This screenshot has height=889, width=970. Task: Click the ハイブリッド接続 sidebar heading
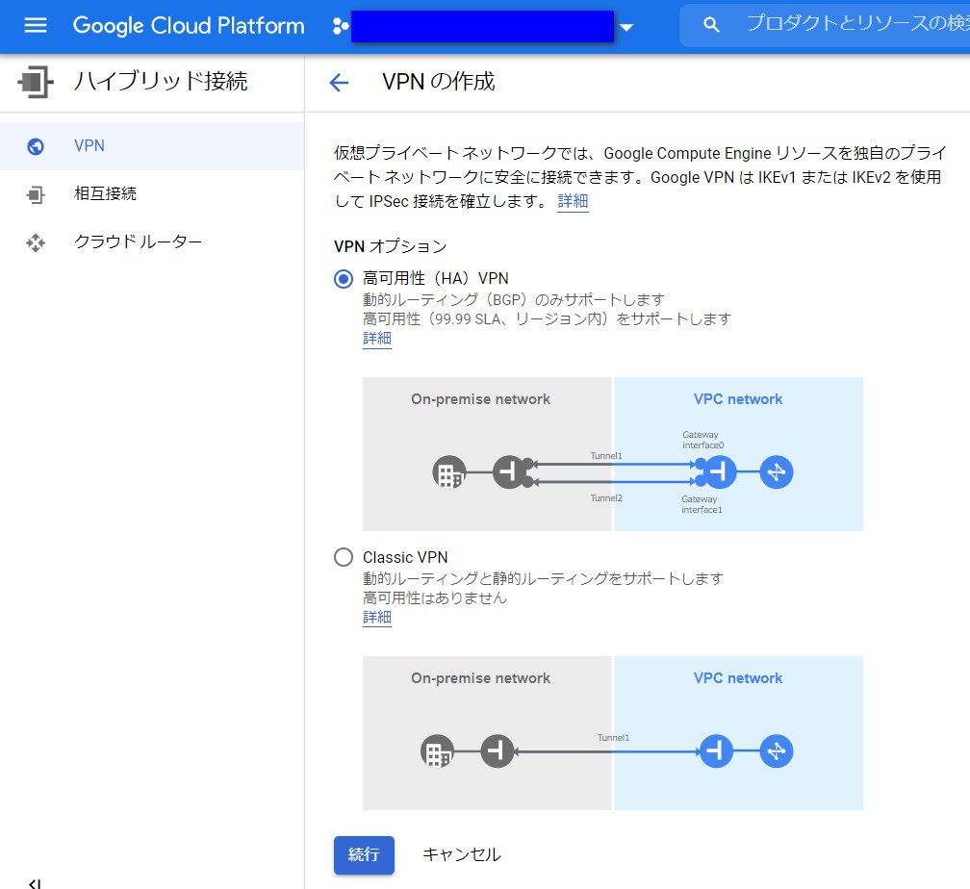pyautogui.click(x=161, y=81)
